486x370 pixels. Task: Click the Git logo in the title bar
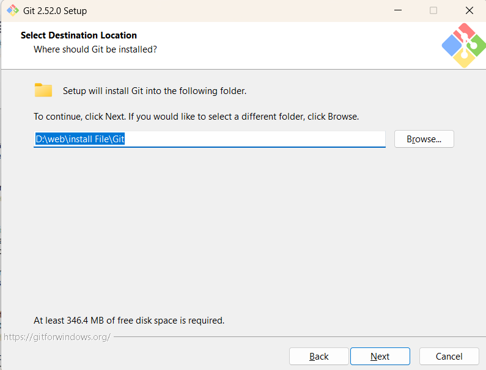[x=13, y=10]
